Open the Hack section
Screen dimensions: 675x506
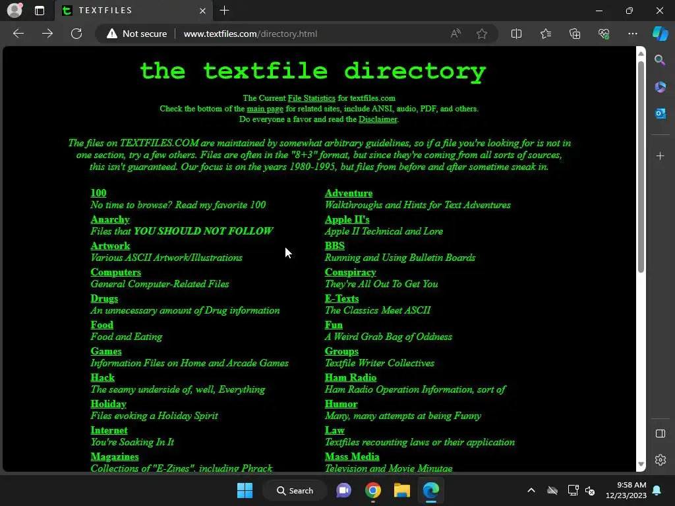coord(102,378)
